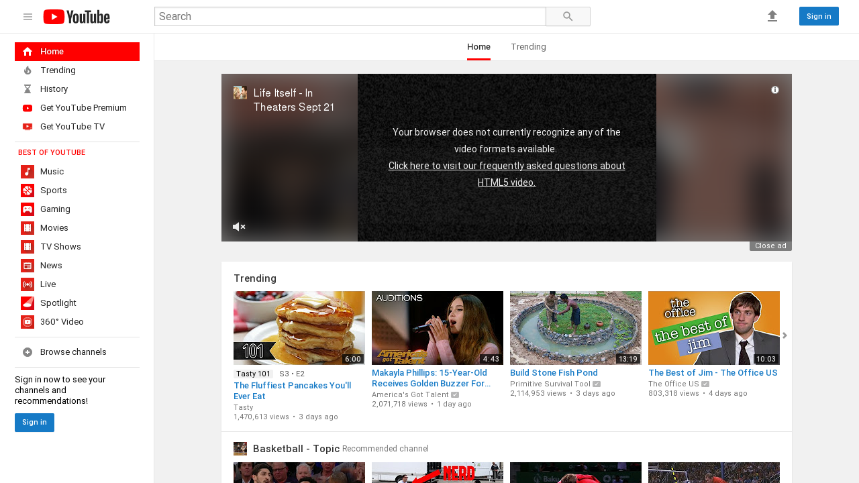Open Basketball - Topic channel heading

pos(297,449)
